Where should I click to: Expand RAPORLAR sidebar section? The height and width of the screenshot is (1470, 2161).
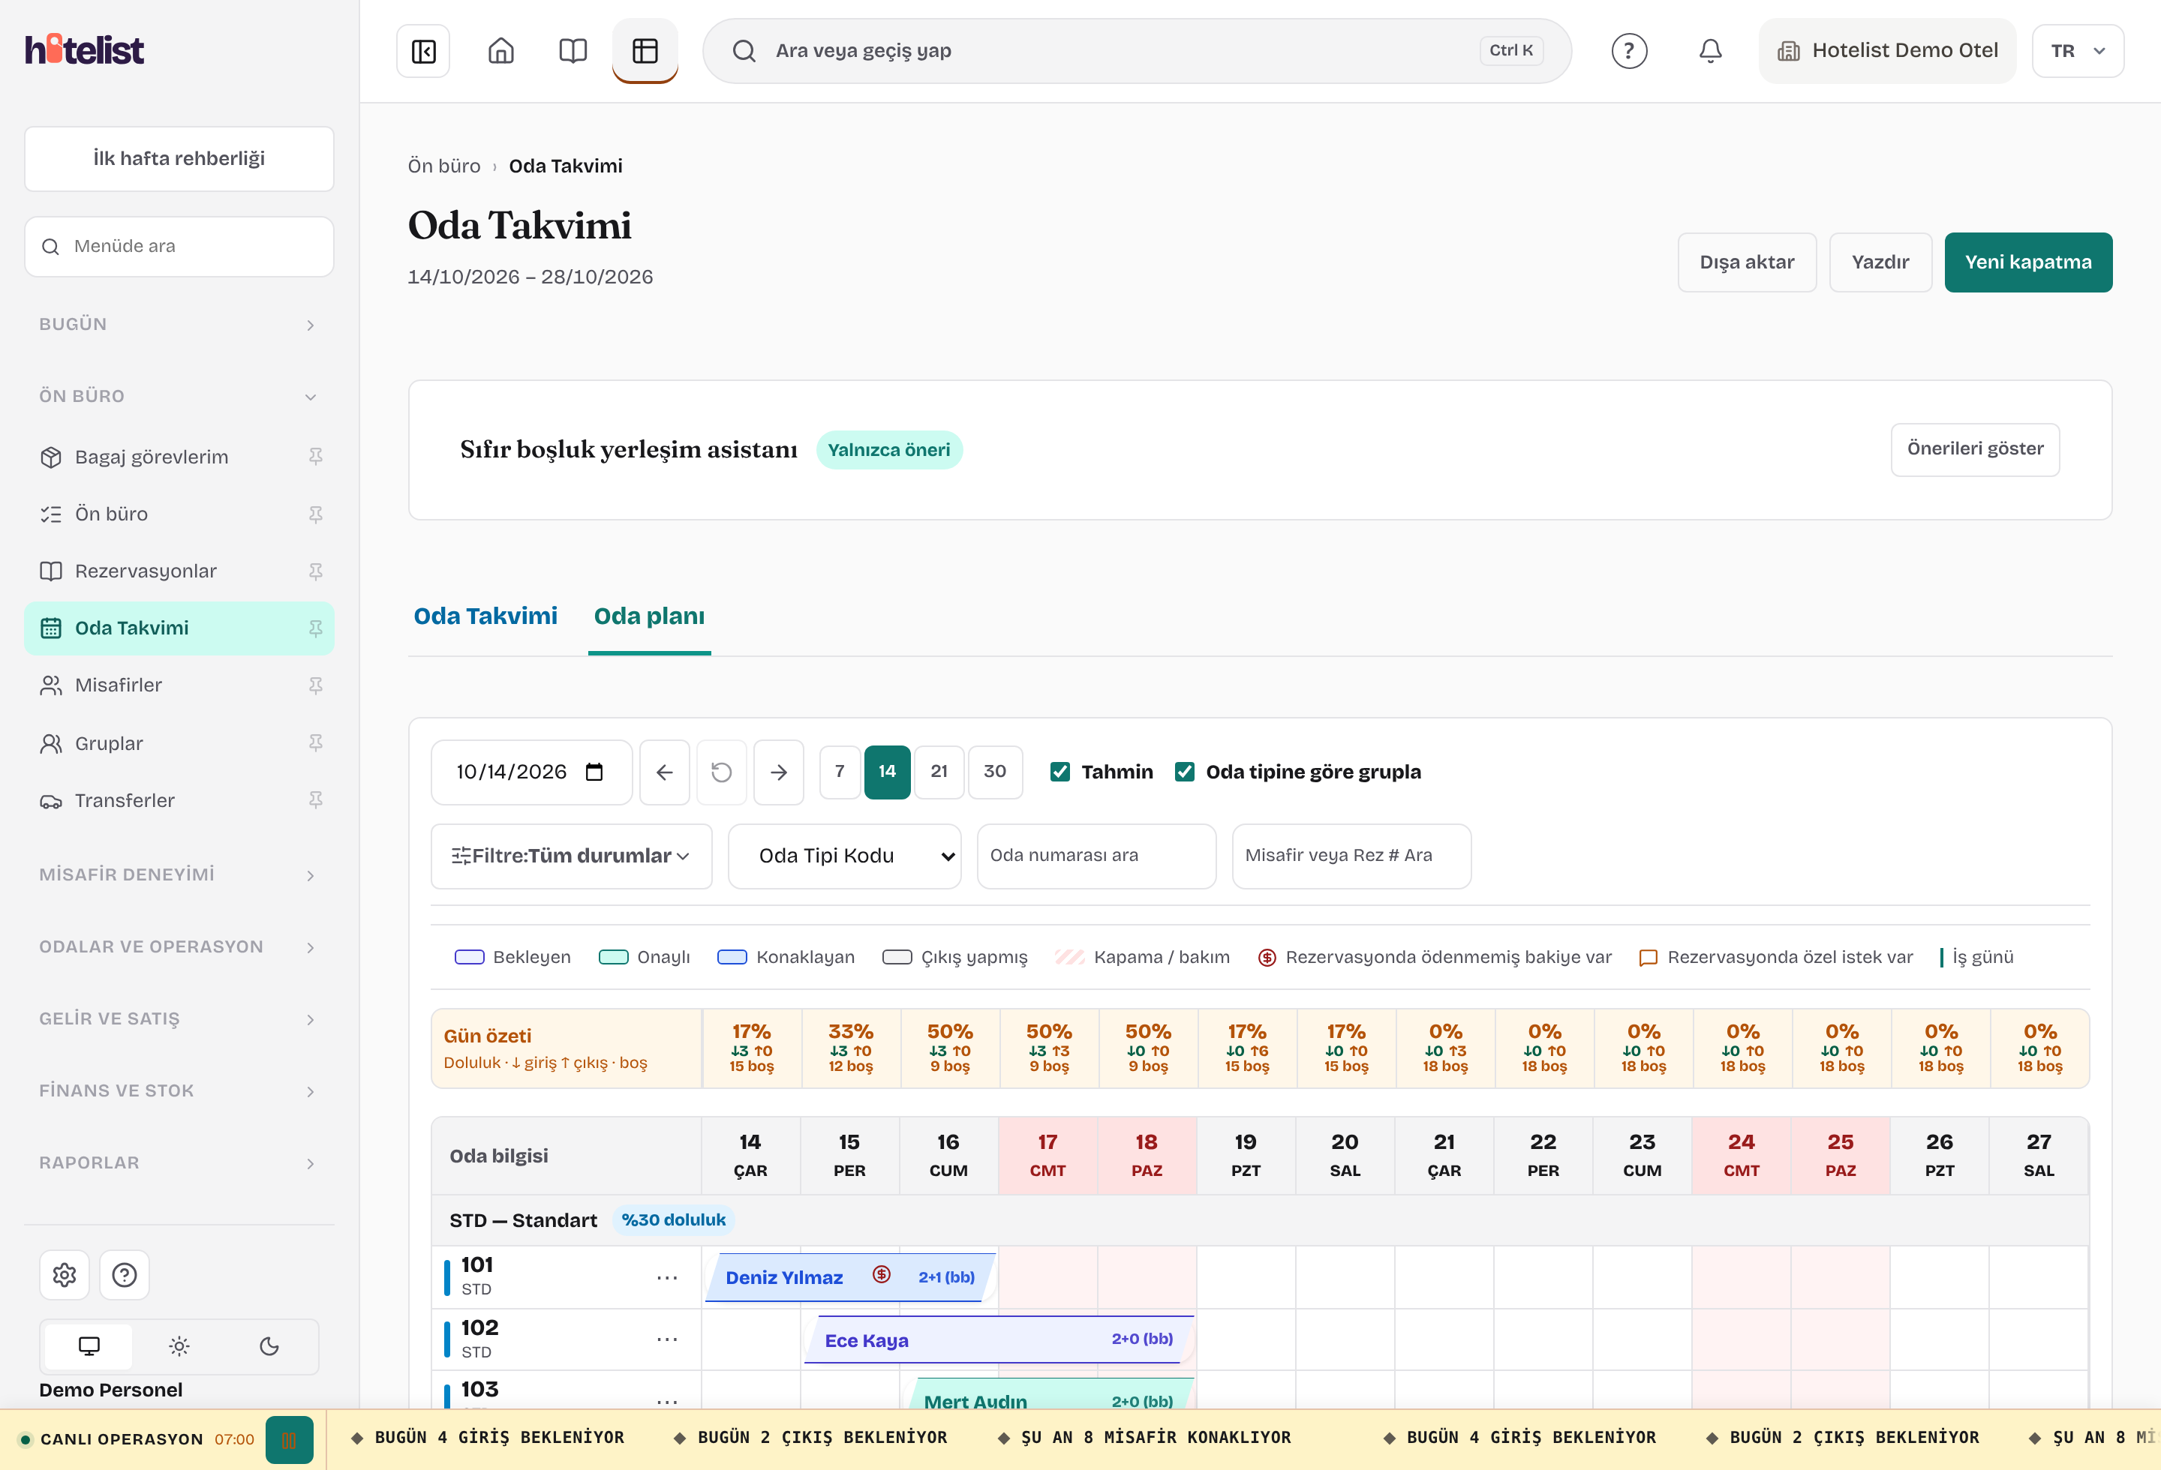[x=179, y=1162]
